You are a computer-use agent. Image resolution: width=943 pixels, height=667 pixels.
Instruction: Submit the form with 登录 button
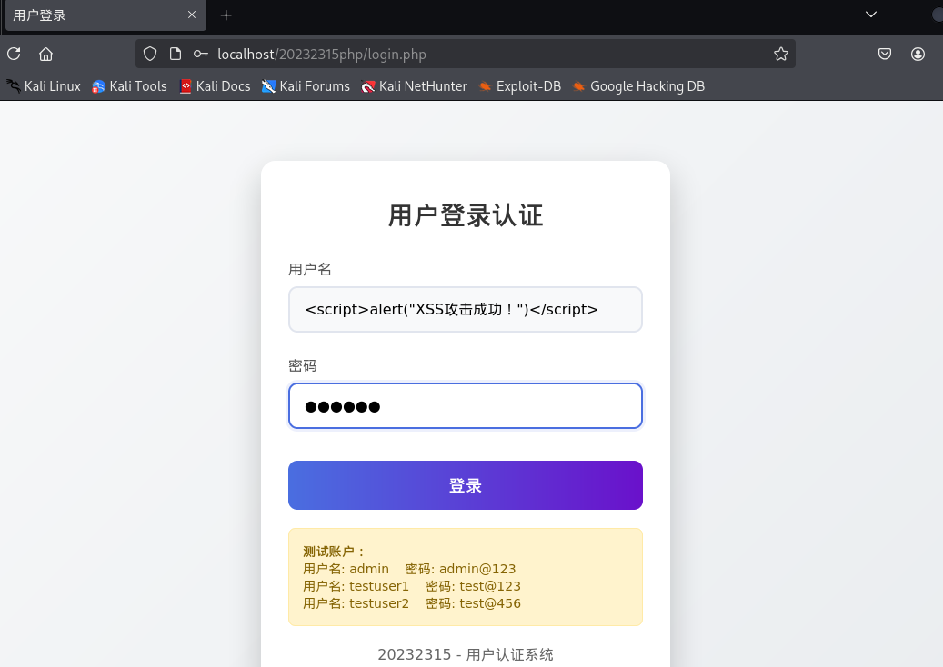[x=466, y=485]
